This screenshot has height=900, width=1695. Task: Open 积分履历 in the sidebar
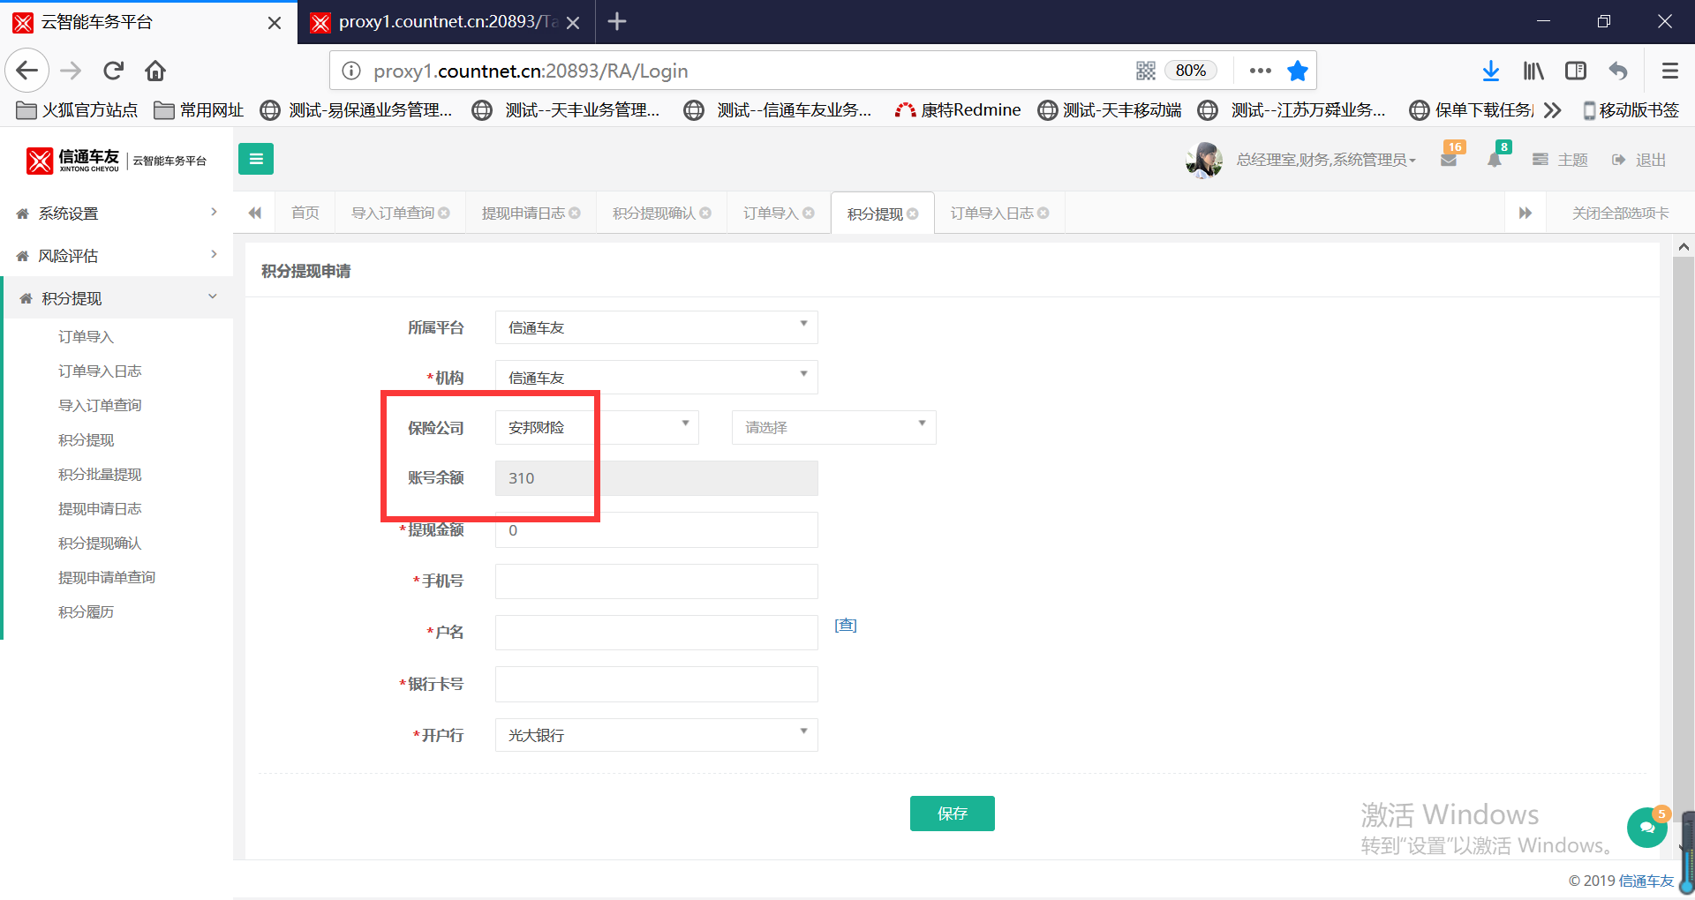click(x=86, y=611)
